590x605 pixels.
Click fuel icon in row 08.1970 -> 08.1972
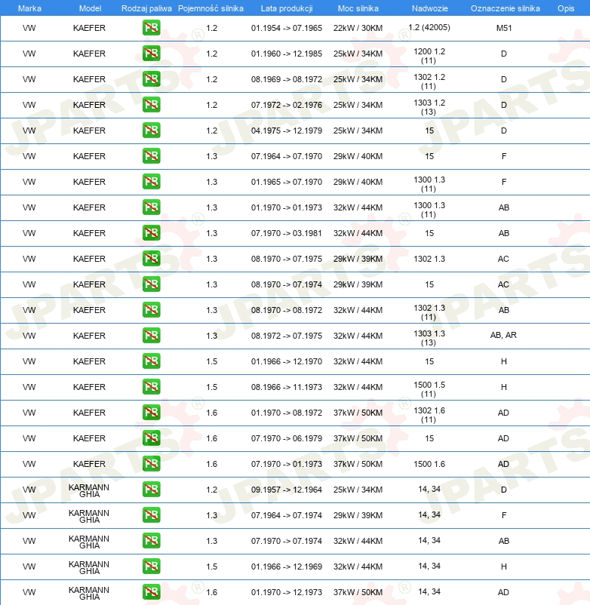click(x=151, y=310)
